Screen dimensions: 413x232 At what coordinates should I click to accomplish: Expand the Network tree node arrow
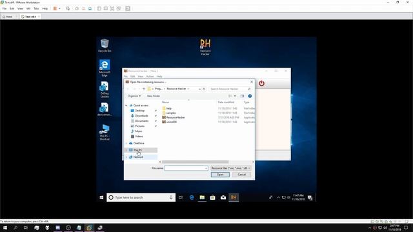coord(126,157)
